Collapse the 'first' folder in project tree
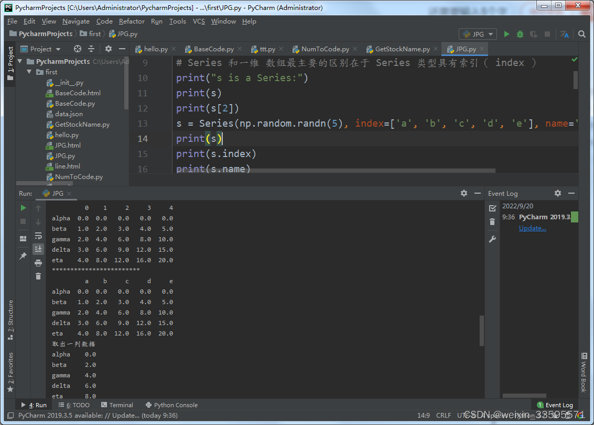The width and height of the screenshot is (594, 425). click(30, 72)
